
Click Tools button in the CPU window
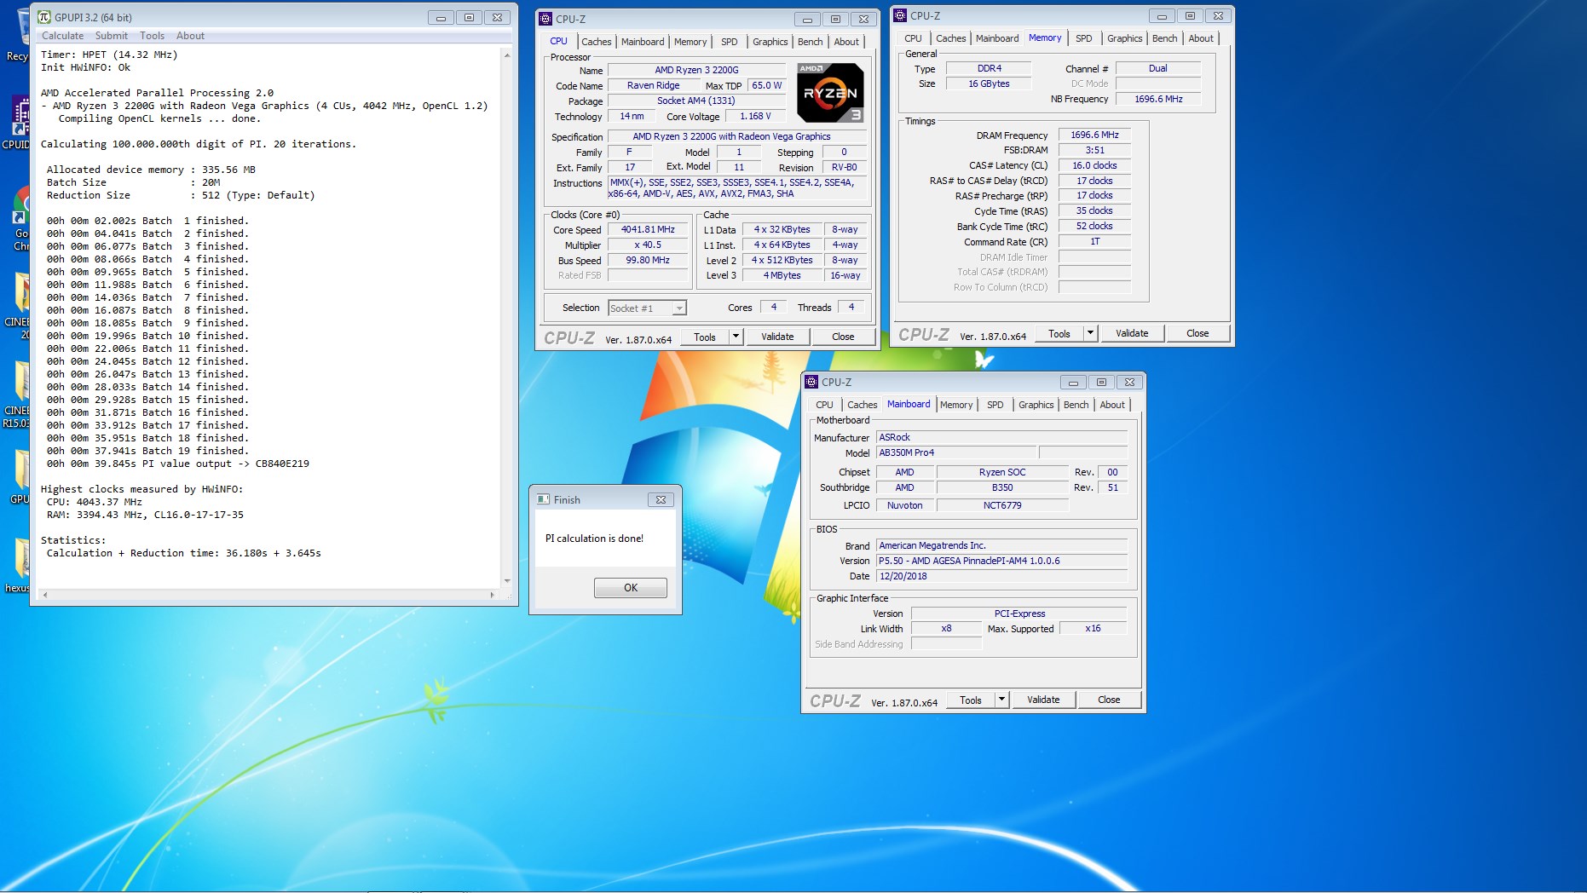[705, 337]
